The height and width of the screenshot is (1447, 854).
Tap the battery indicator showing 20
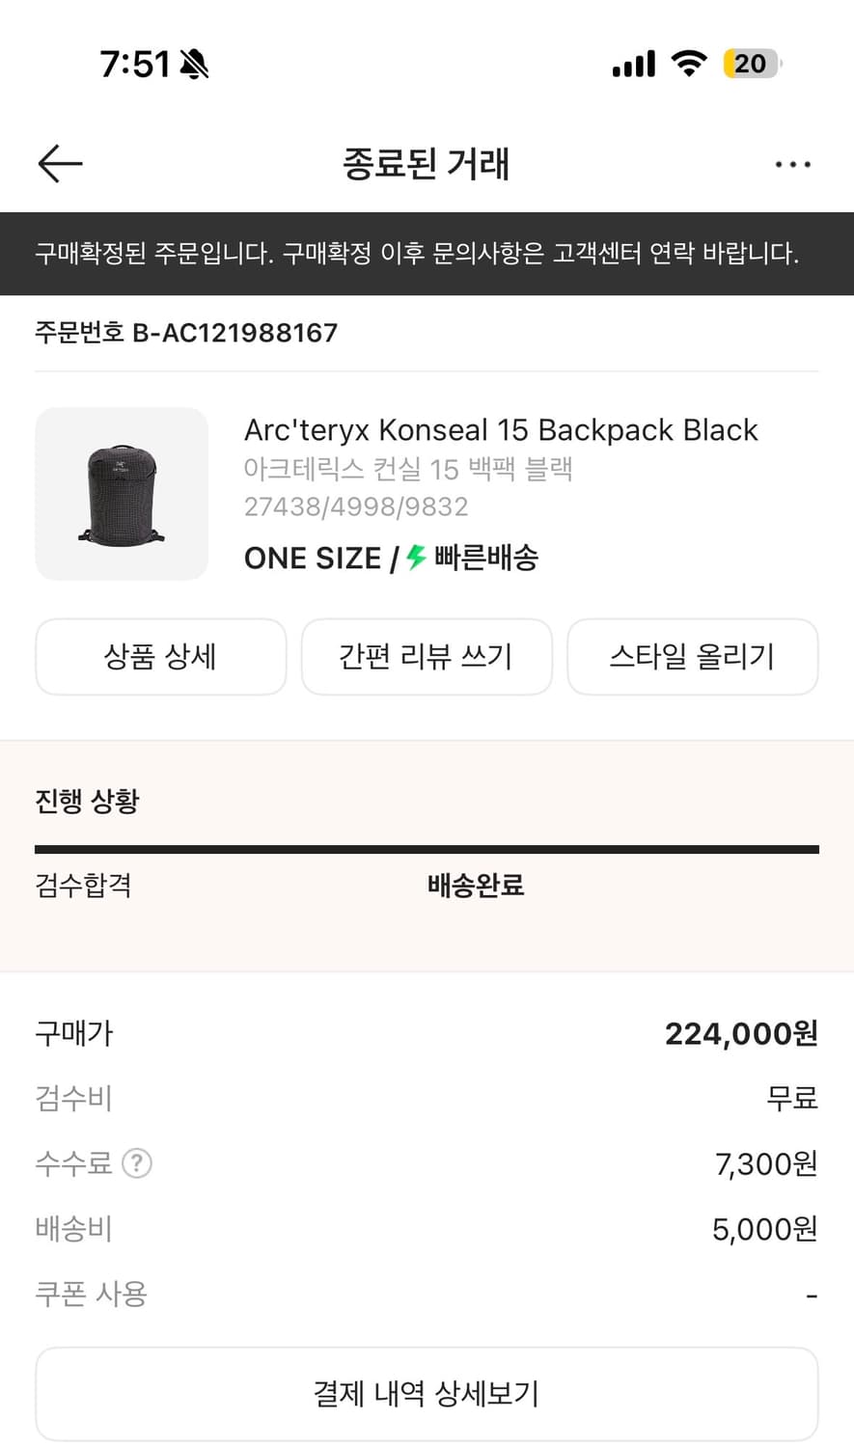751,64
